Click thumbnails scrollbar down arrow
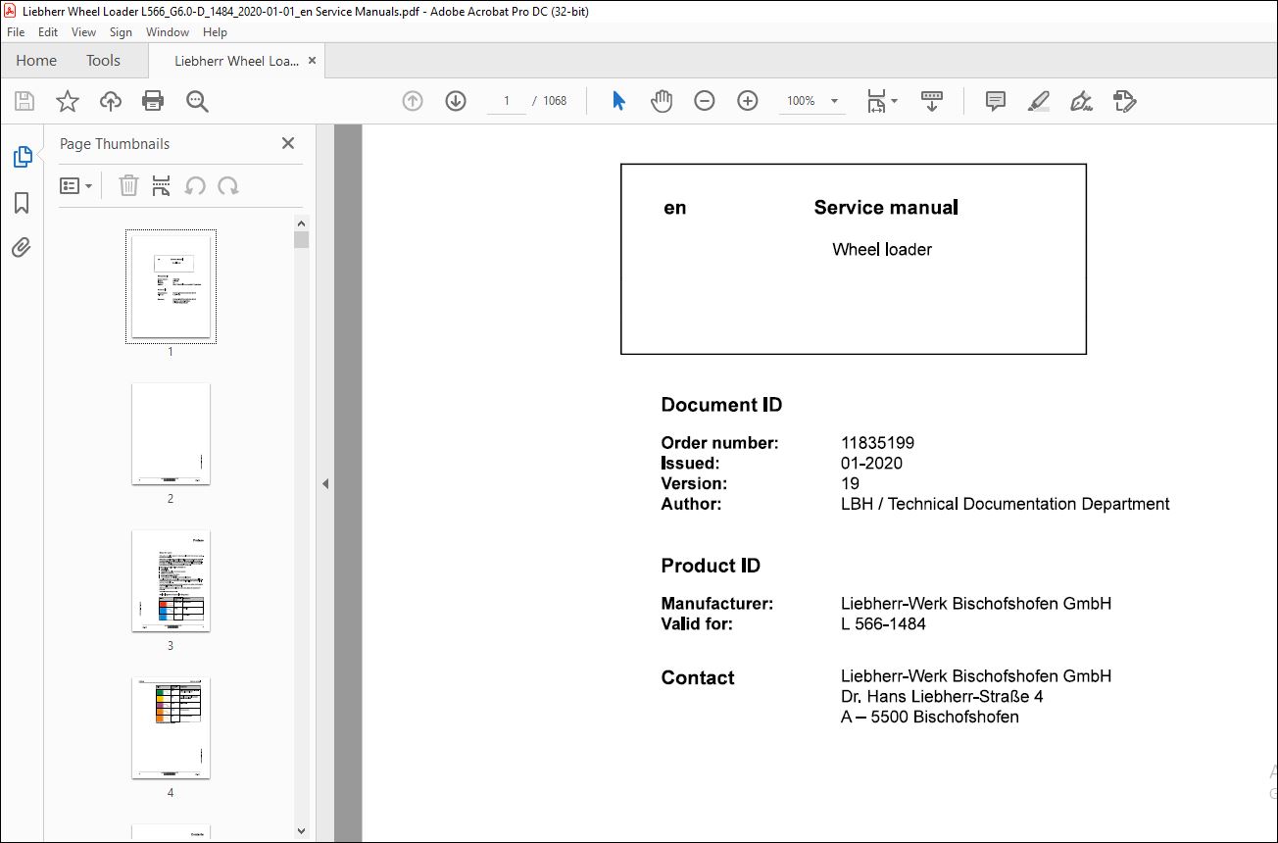 pos(302,831)
